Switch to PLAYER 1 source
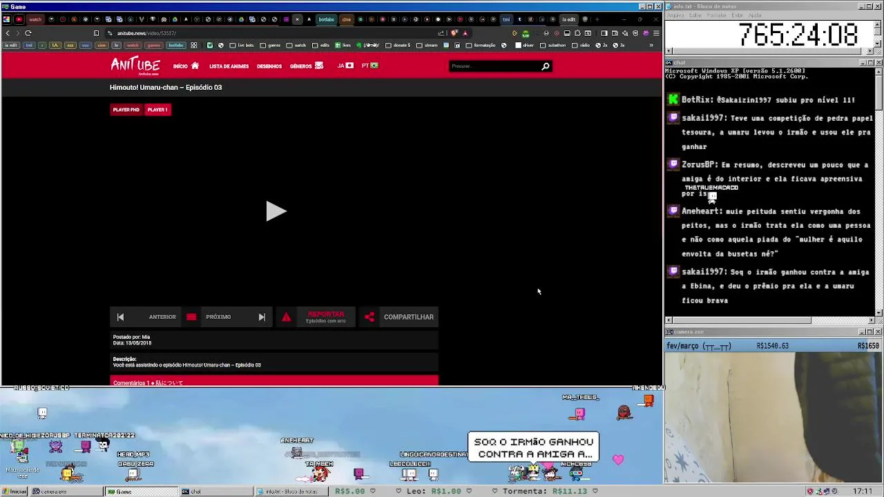 click(x=157, y=110)
